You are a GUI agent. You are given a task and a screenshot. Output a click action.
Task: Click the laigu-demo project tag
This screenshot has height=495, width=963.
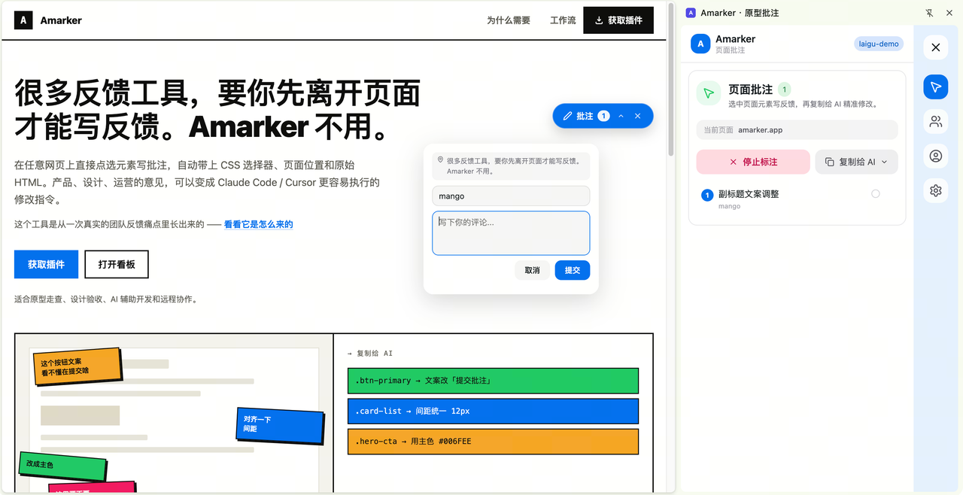pos(879,44)
